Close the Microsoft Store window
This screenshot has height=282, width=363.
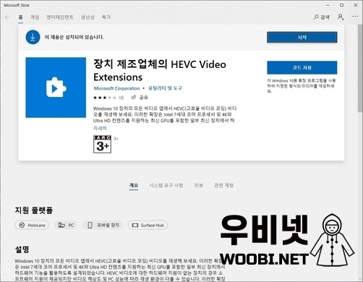tap(356, 5)
